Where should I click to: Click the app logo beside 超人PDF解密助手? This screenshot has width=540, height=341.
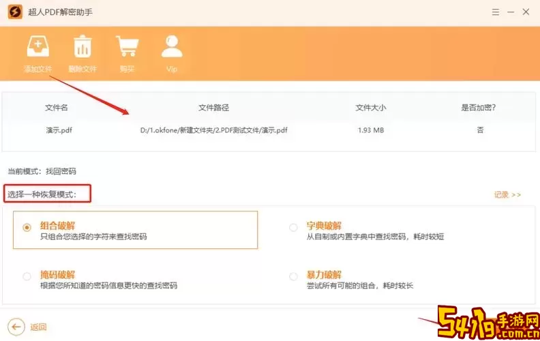coord(15,12)
